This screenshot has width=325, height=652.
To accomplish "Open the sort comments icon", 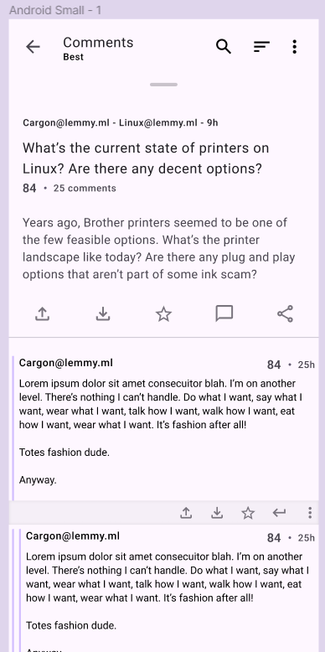I will tap(262, 47).
